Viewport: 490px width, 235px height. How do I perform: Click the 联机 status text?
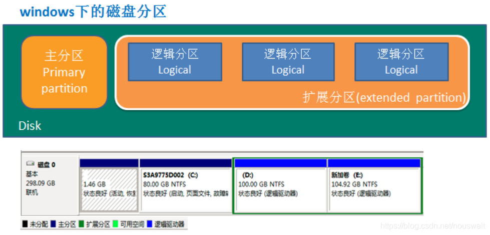coord(32,192)
